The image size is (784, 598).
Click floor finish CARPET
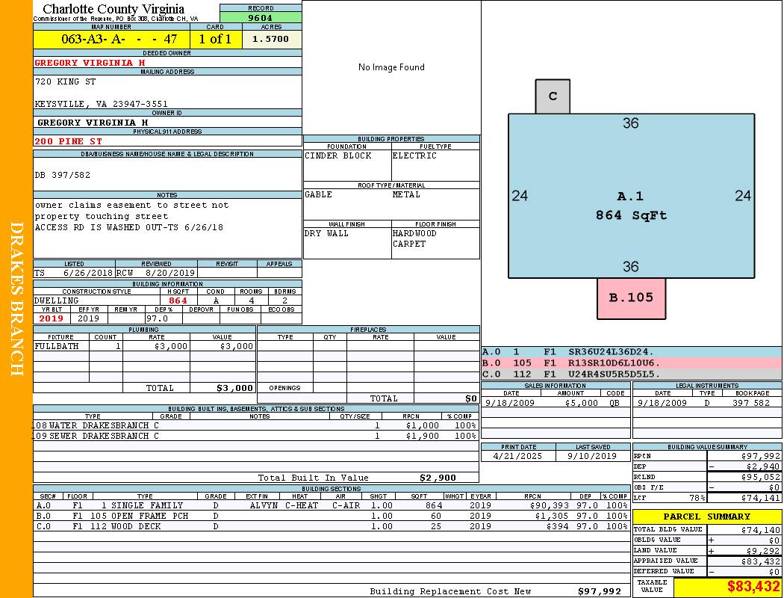[409, 244]
